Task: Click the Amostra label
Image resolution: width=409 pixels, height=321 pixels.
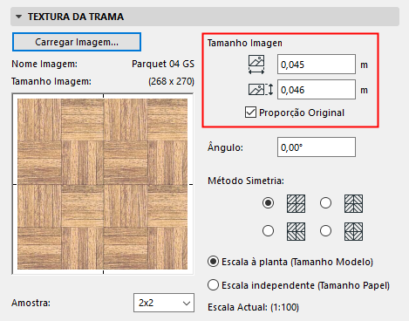Action: 31,303
